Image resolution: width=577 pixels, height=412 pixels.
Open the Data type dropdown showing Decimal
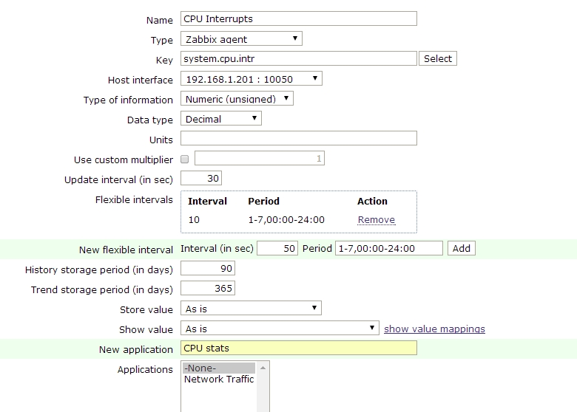(x=220, y=118)
